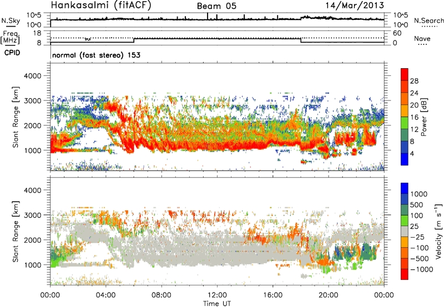Click the 60 tick on Nave axis
The width and height of the screenshot is (444, 307).
(397, 33)
